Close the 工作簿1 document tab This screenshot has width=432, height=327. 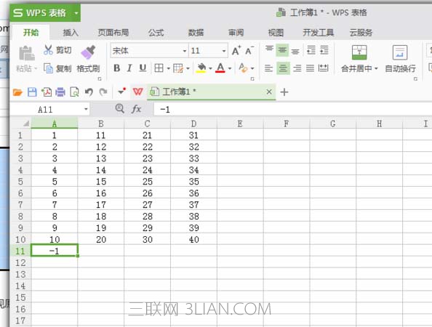click(x=269, y=92)
